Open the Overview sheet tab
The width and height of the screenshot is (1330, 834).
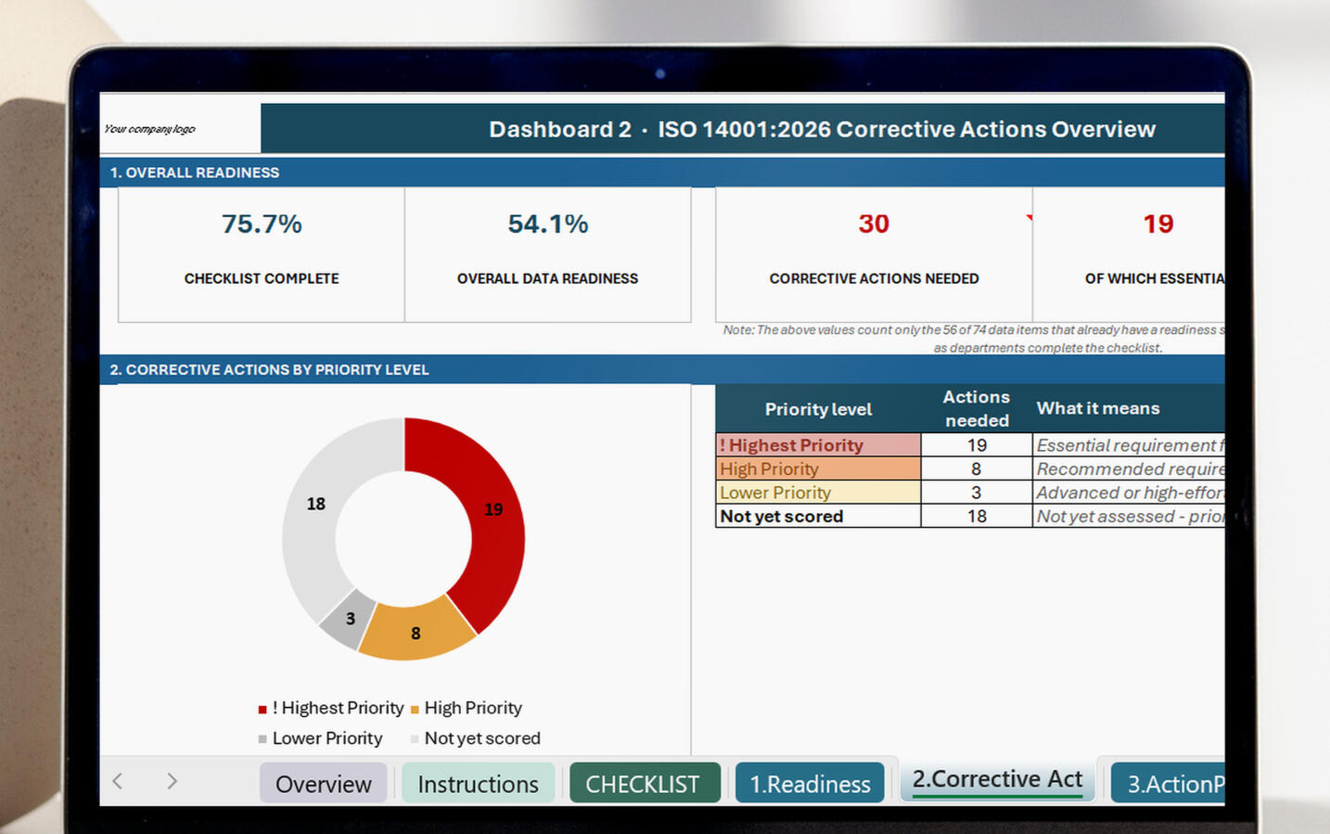click(323, 783)
